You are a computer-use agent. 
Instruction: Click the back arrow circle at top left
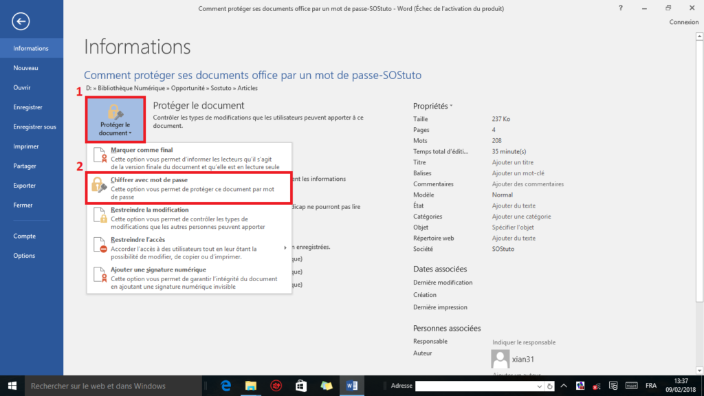[x=21, y=21]
